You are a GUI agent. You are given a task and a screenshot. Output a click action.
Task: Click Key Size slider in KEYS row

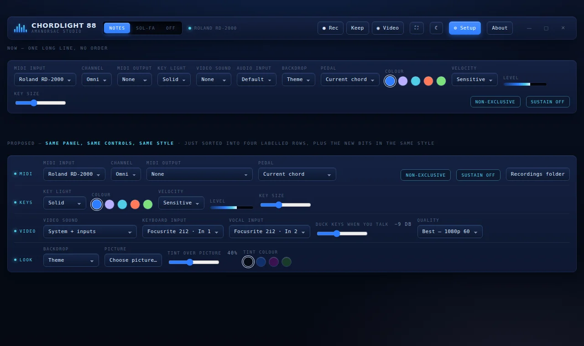pyautogui.click(x=286, y=205)
